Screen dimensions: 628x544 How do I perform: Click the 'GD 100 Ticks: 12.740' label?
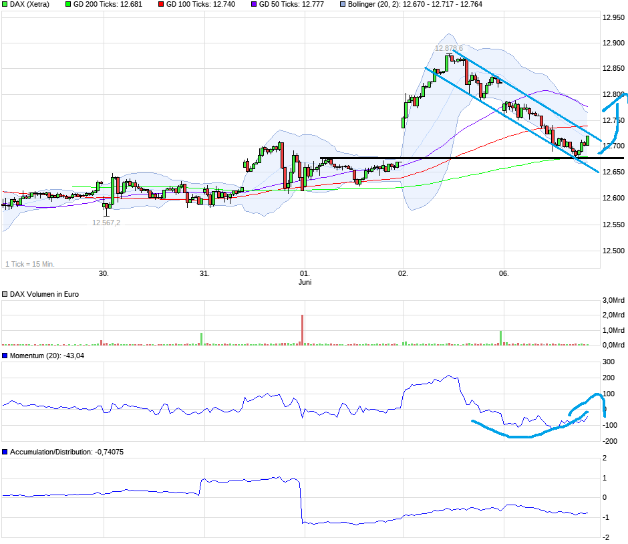tap(200, 5)
